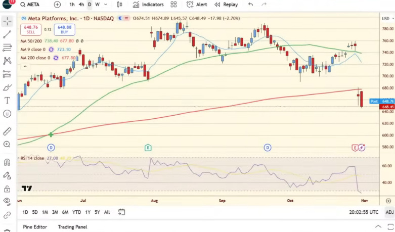Click the 648.76 SELL button
The image size is (395, 232).
tap(31, 29)
